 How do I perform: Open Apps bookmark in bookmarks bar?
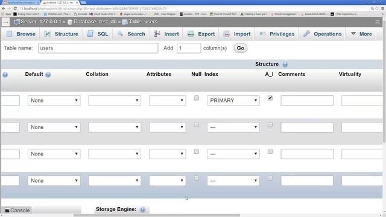pos(7,14)
